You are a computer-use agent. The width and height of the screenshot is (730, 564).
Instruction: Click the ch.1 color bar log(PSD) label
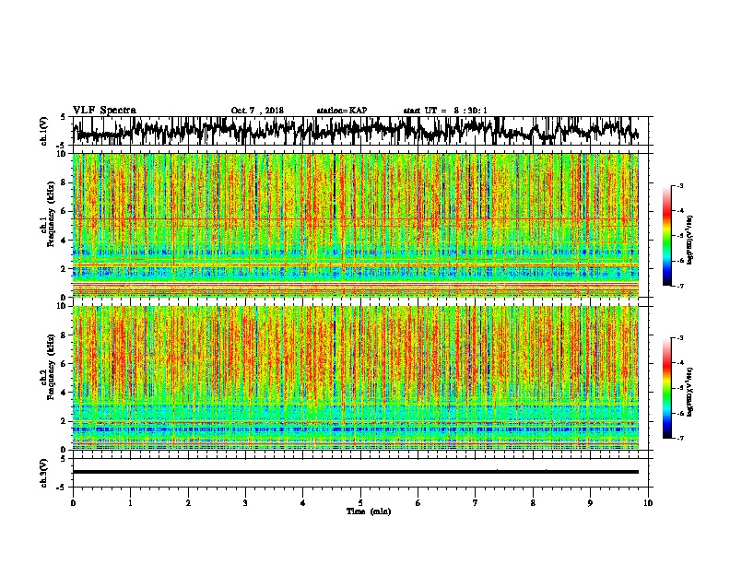pyautogui.click(x=690, y=240)
